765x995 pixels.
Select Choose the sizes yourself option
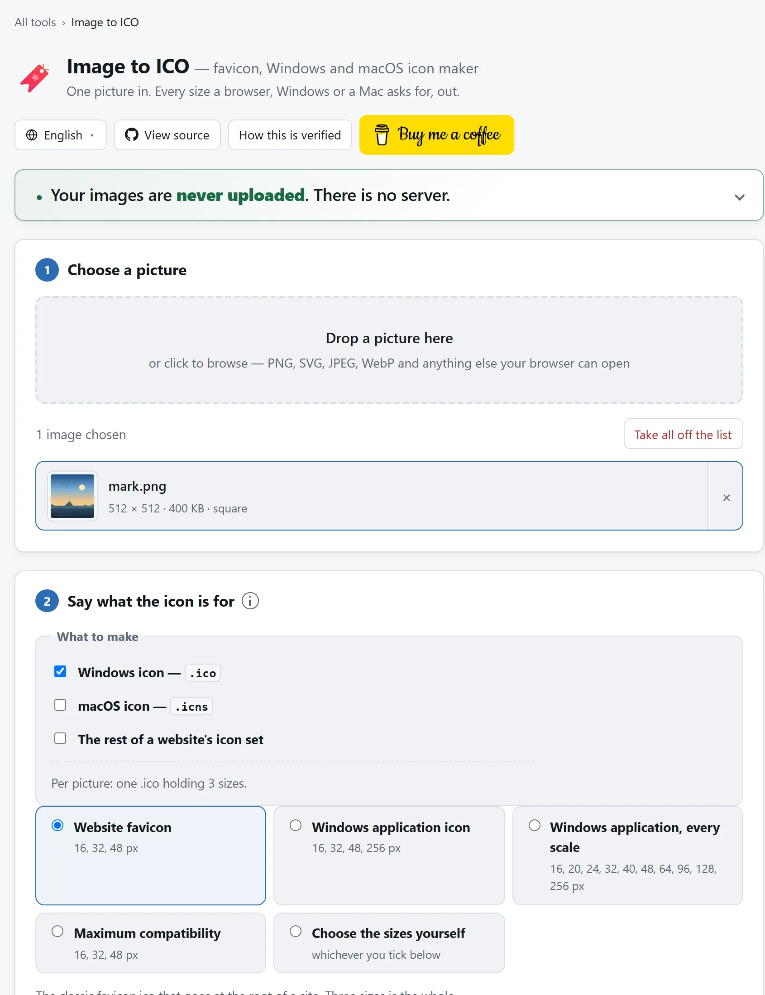[x=389, y=942]
